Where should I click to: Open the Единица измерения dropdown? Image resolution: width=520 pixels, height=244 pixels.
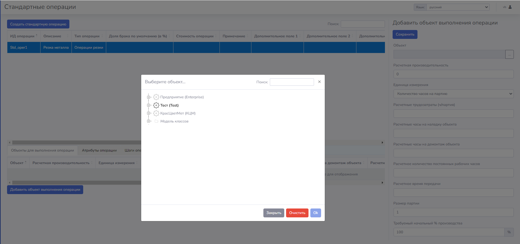453,94
